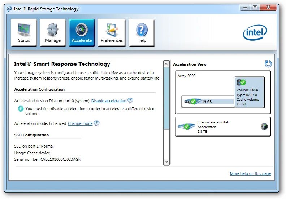Image resolution: width=286 pixels, height=199 pixels.
Task: Click the serial number CVLC101000CJ020AGN
Action: (x=61, y=159)
